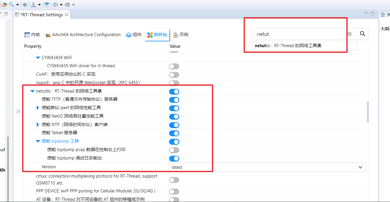Click the back arrow toolbar icon

pos(55,5)
